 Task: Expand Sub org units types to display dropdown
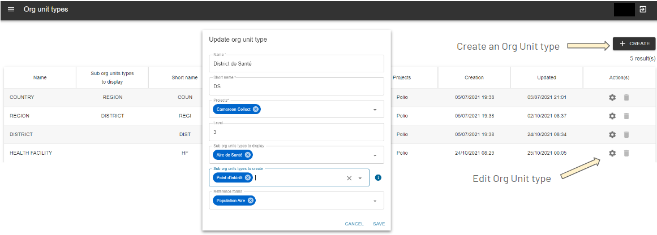click(375, 155)
